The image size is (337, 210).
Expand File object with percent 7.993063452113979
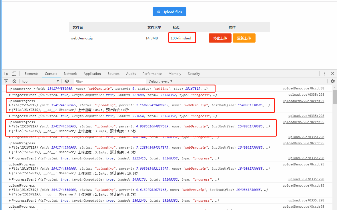(x=10, y=169)
